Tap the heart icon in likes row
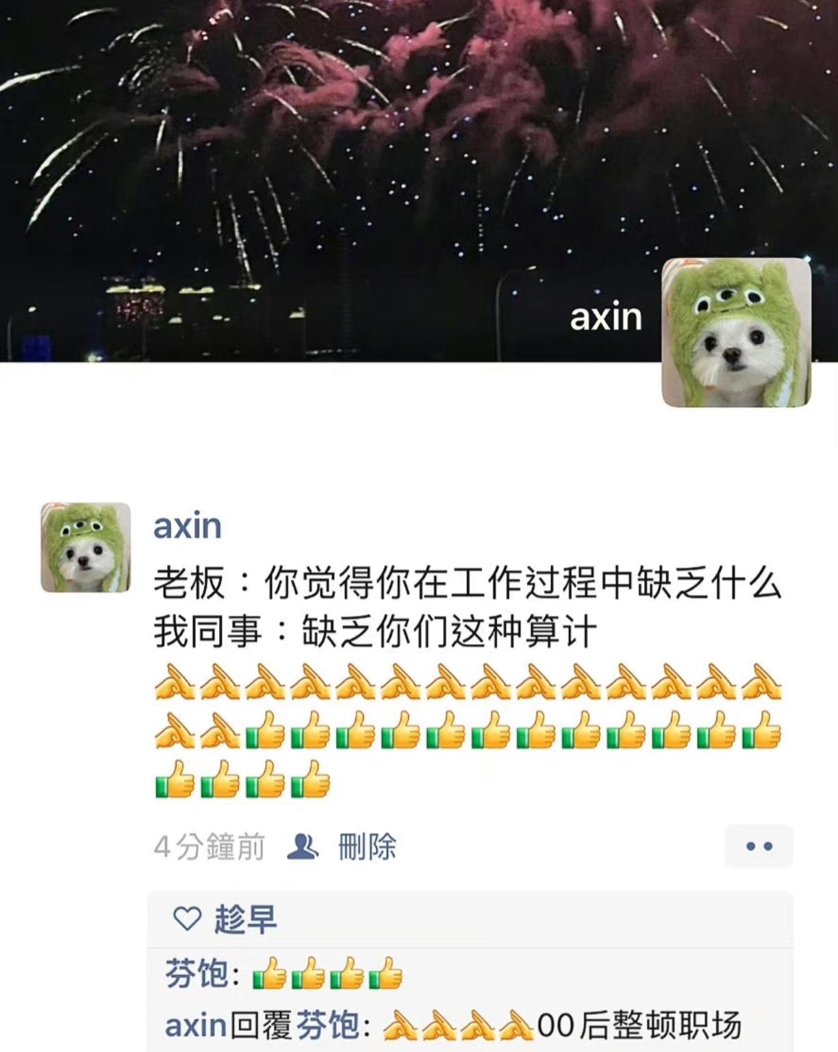 (187, 919)
